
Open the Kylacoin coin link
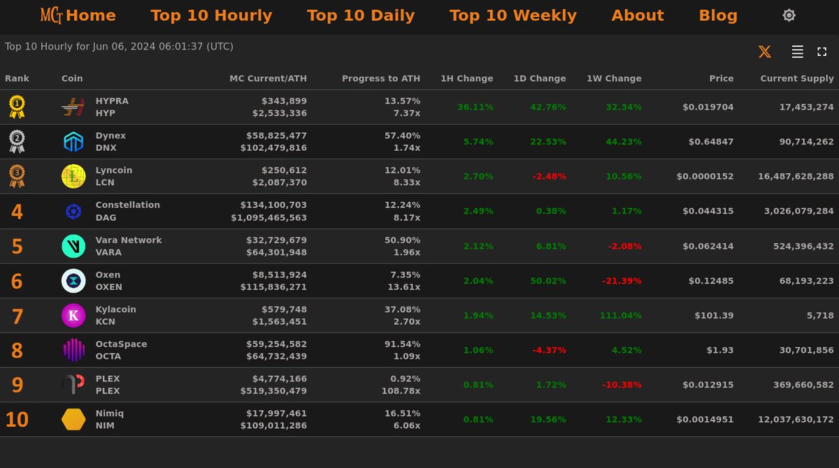pos(116,309)
